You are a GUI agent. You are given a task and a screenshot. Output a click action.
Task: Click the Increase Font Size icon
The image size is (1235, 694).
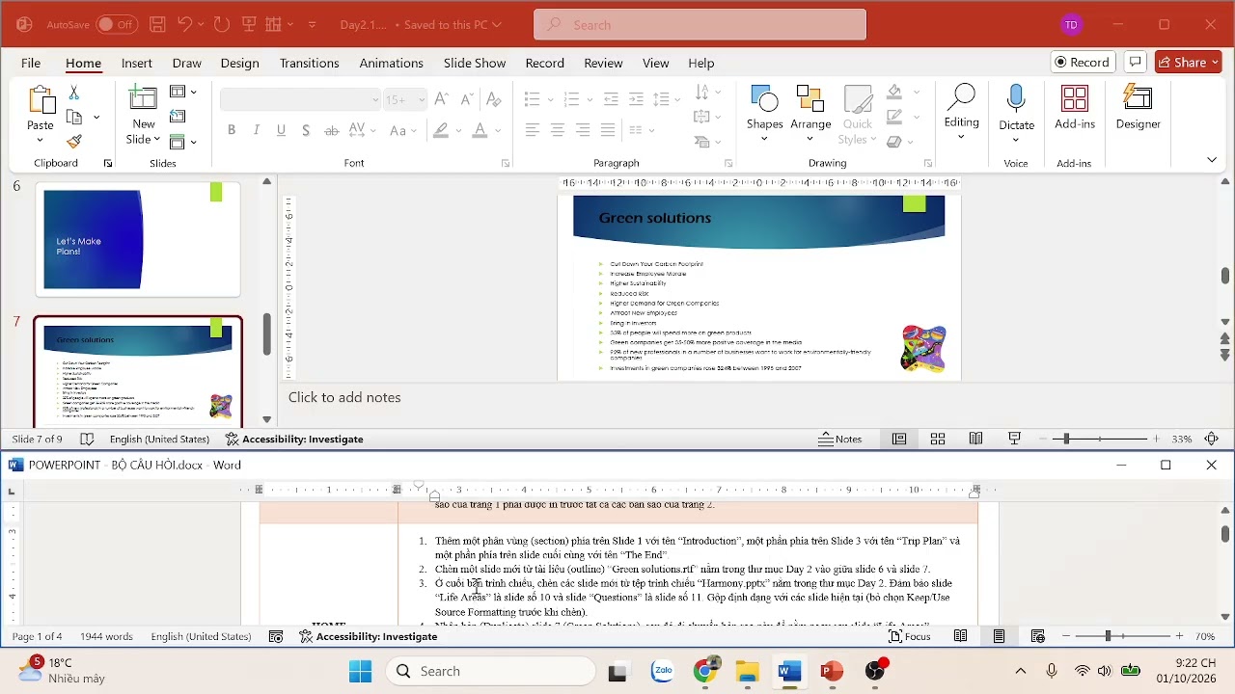pos(441,99)
